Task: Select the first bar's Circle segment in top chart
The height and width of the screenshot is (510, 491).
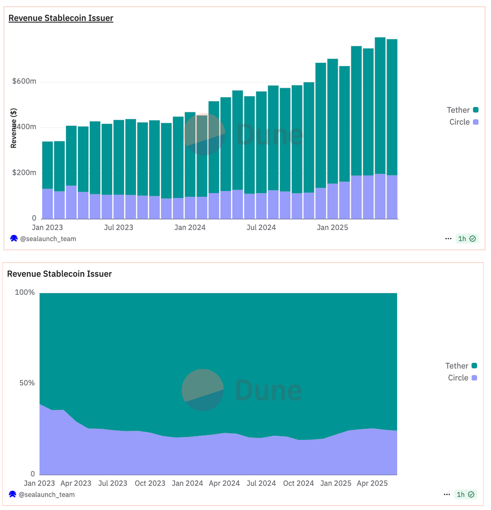Action: (x=48, y=204)
